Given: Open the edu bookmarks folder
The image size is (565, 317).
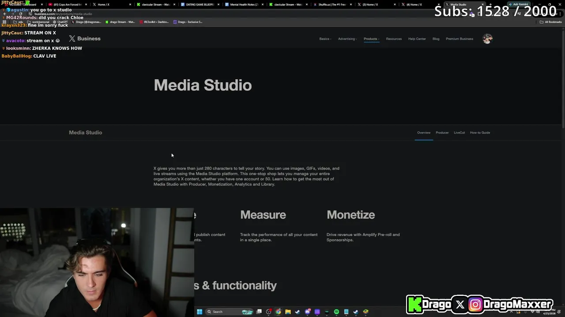Looking at the screenshot, I should pyautogui.click(x=19, y=22).
